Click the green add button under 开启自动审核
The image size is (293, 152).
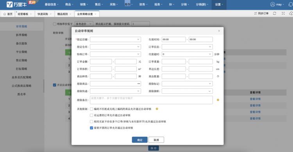coord(68,93)
